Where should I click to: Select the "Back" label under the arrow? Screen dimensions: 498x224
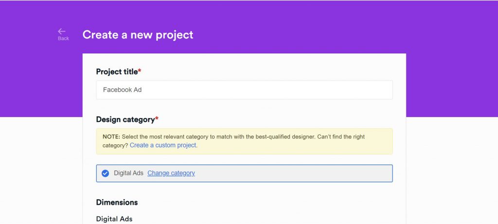[63, 38]
